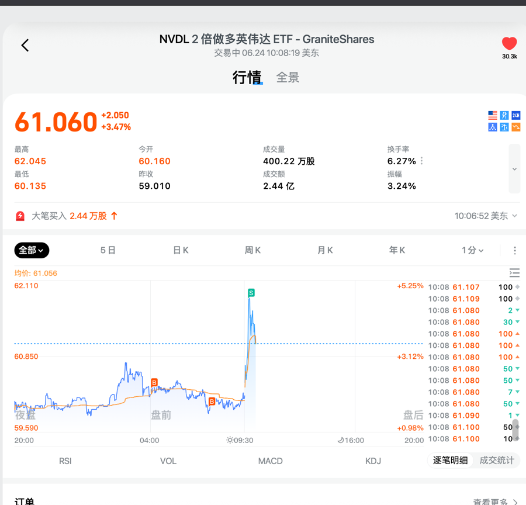Tap the red heart favorite icon

tap(509, 44)
